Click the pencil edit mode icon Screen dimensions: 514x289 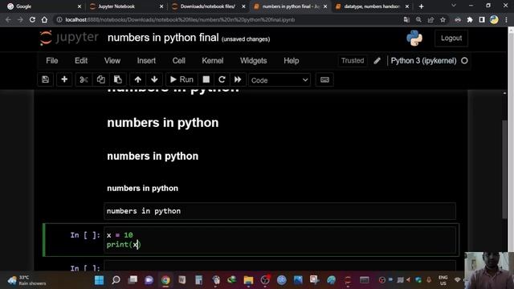point(377,61)
